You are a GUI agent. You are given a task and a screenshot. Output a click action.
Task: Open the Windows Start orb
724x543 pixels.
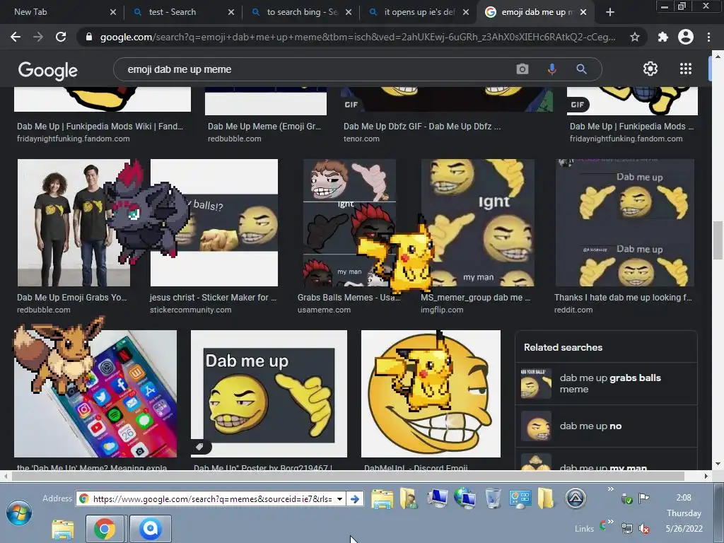click(x=19, y=513)
